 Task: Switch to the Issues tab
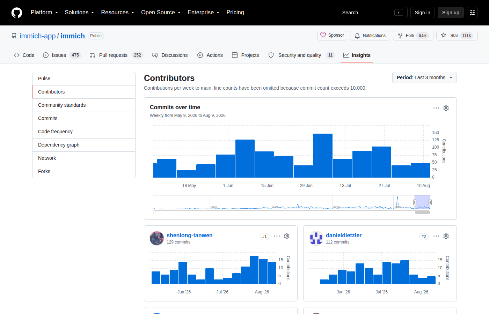coord(62,55)
